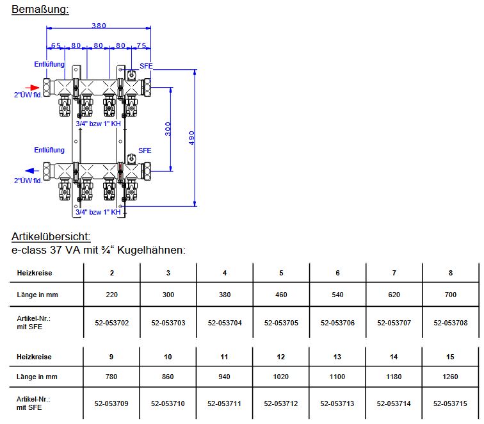484x424 pixels.
Task: Select the lower SFE label in the drawing
Action: [x=145, y=151]
